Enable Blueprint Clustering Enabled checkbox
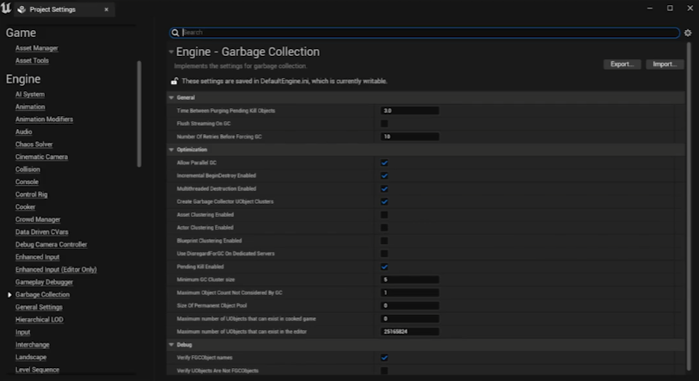This screenshot has width=699, height=381. (384, 241)
